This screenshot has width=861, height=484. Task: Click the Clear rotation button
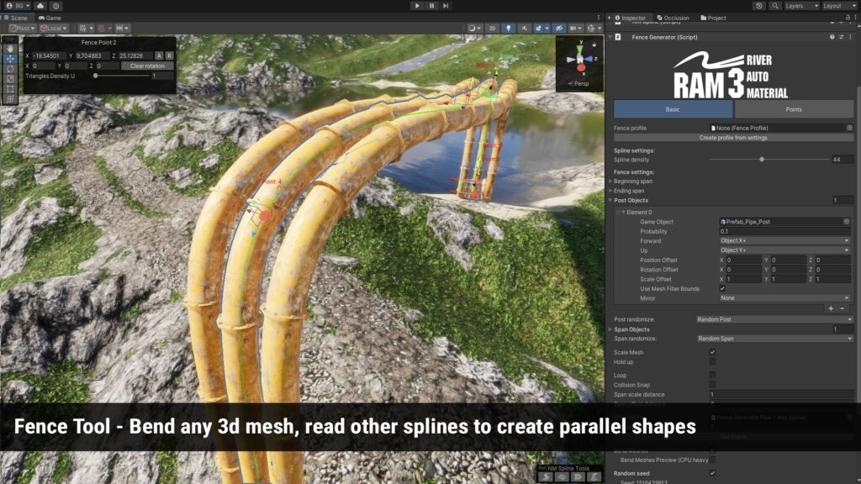(x=148, y=66)
